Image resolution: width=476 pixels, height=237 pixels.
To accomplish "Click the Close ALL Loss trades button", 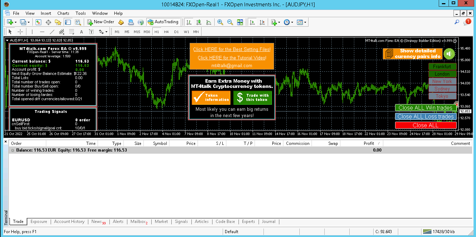I will [x=426, y=116].
